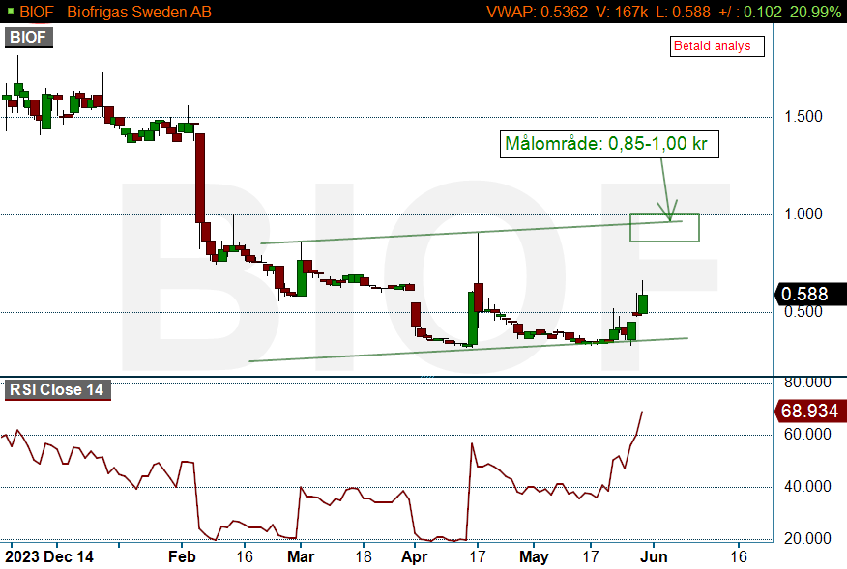Click the Apr label on date axis
The height and width of the screenshot is (569, 847).
[x=415, y=556]
